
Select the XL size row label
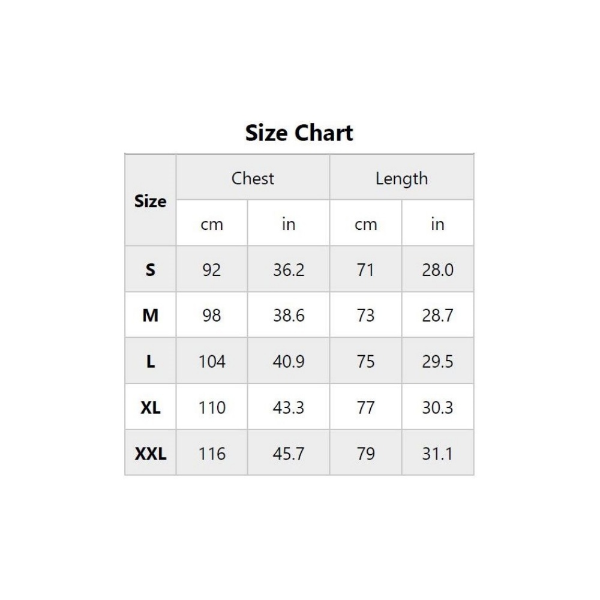pyautogui.click(x=150, y=407)
